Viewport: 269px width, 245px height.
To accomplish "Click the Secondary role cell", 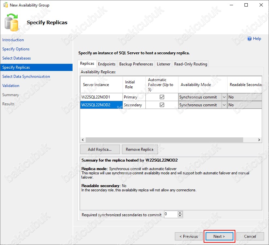I will point(134,105).
